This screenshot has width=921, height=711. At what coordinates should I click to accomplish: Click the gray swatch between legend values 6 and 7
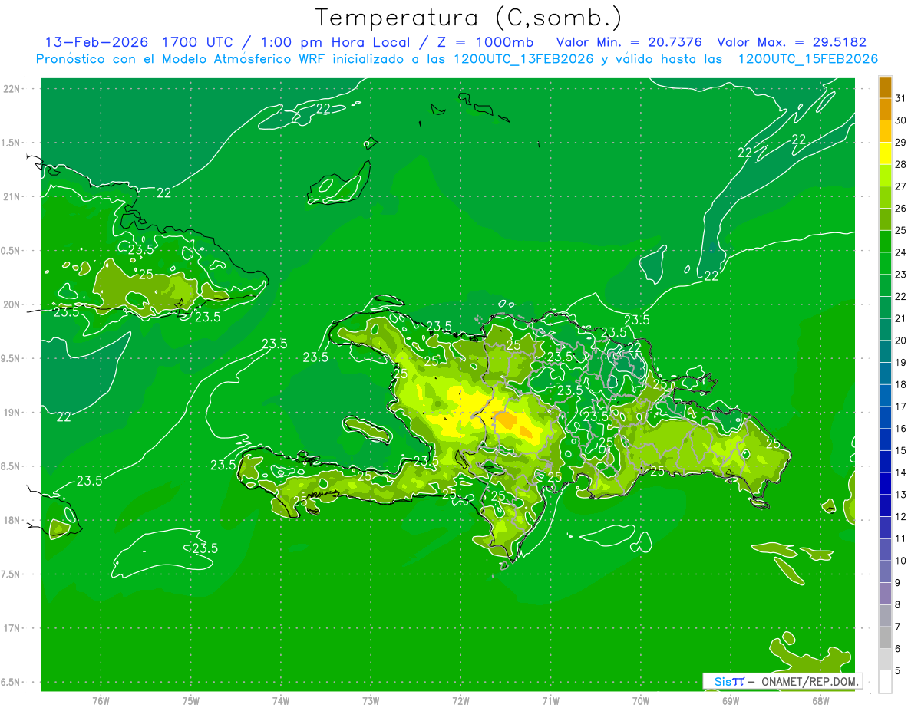tap(885, 638)
